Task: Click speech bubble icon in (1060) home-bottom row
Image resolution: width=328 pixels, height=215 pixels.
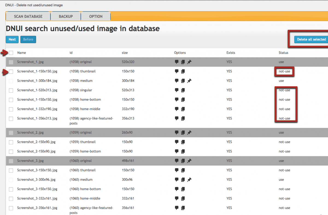Action: pos(177,189)
